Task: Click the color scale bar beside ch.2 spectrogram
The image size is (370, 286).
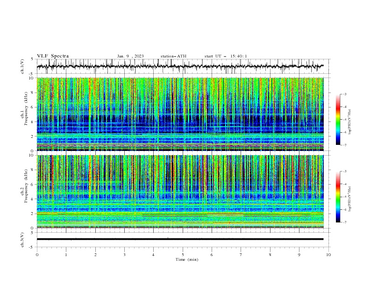Action: (x=338, y=197)
